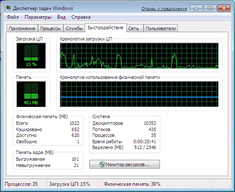Viewport: 235px width, 192px height.
Task: Open the Параметры menu
Action: (38, 17)
